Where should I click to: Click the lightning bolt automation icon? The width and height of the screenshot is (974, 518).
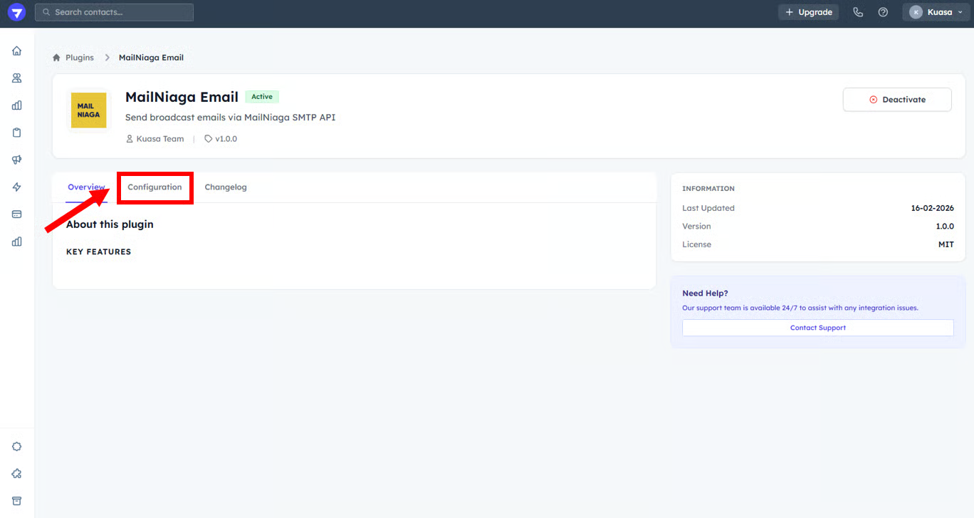(17, 187)
